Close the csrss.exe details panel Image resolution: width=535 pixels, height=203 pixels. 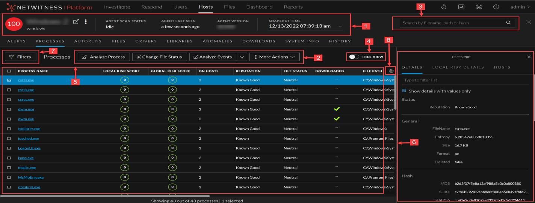pyautogui.click(x=529, y=57)
